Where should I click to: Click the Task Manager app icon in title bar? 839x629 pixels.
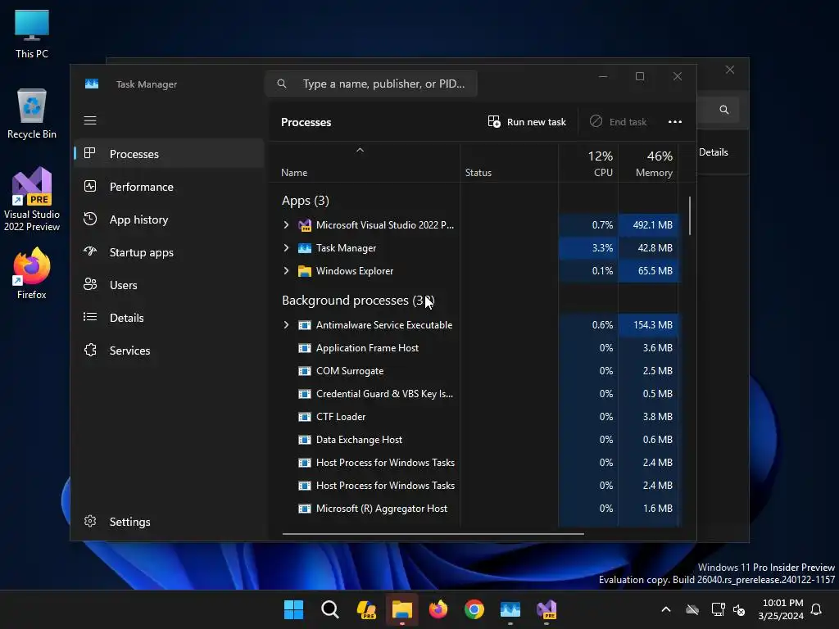pyautogui.click(x=92, y=84)
